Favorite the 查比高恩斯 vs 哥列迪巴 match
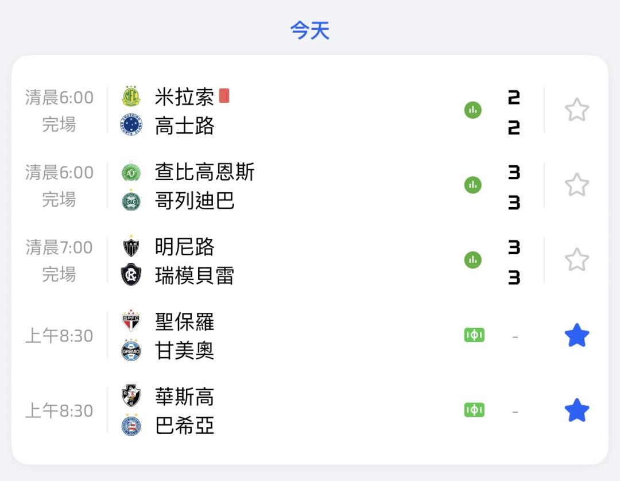 click(x=576, y=185)
